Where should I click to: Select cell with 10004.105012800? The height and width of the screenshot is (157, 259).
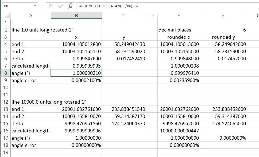click(76, 44)
